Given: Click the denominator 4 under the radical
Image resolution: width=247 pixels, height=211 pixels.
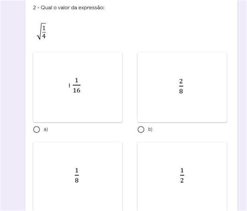Looking at the screenshot, I should [x=44, y=36].
